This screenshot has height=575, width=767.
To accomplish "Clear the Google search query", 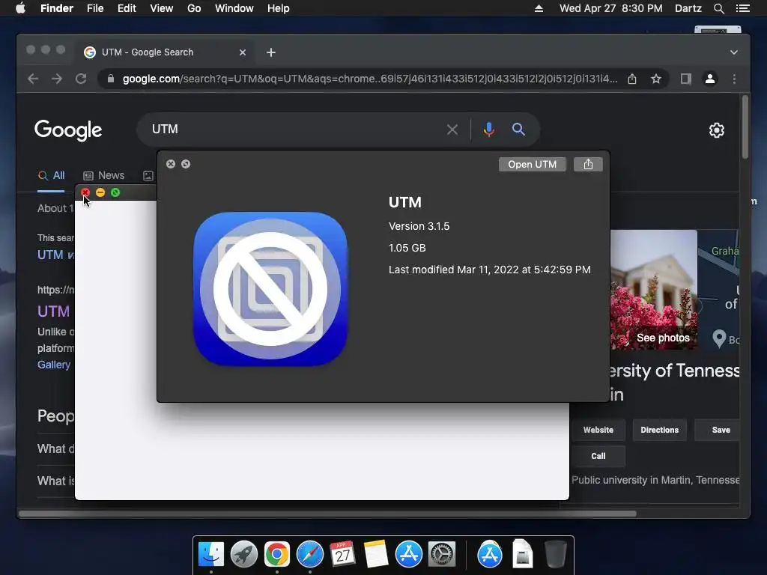I will point(452,130).
